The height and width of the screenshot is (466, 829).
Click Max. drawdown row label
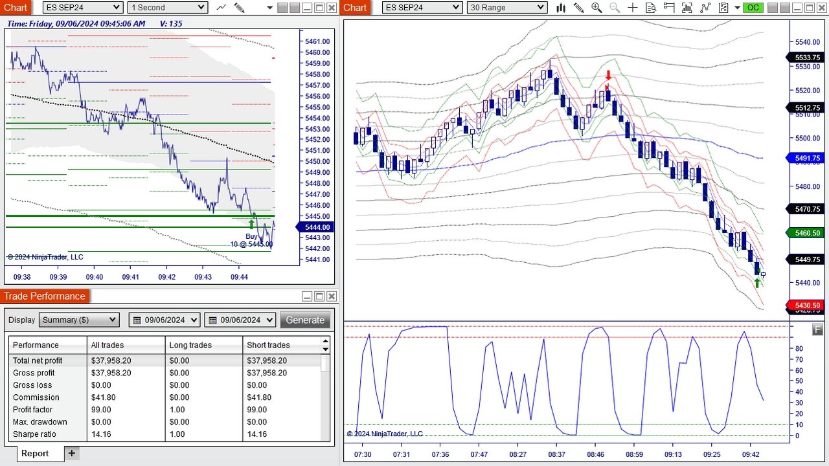(40, 422)
